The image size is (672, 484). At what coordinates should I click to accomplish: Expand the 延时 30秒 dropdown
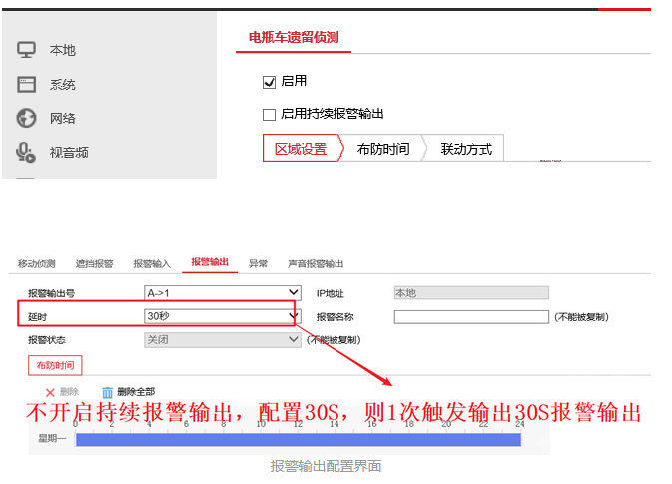(x=222, y=316)
